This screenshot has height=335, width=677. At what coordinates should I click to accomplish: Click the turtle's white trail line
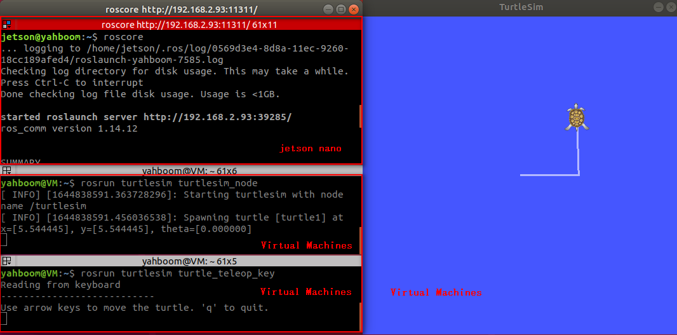(x=549, y=175)
